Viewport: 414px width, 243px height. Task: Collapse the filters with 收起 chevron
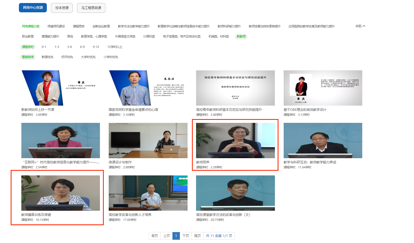360,26
